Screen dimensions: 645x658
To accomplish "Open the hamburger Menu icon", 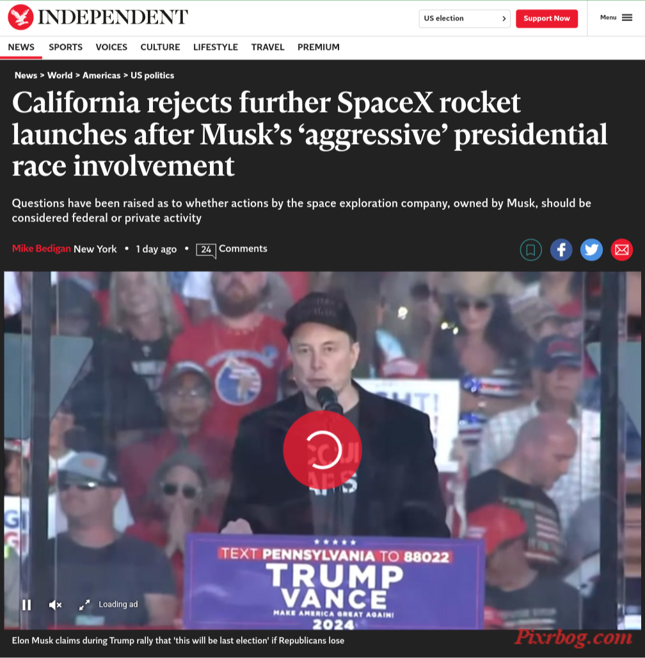I will point(627,18).
